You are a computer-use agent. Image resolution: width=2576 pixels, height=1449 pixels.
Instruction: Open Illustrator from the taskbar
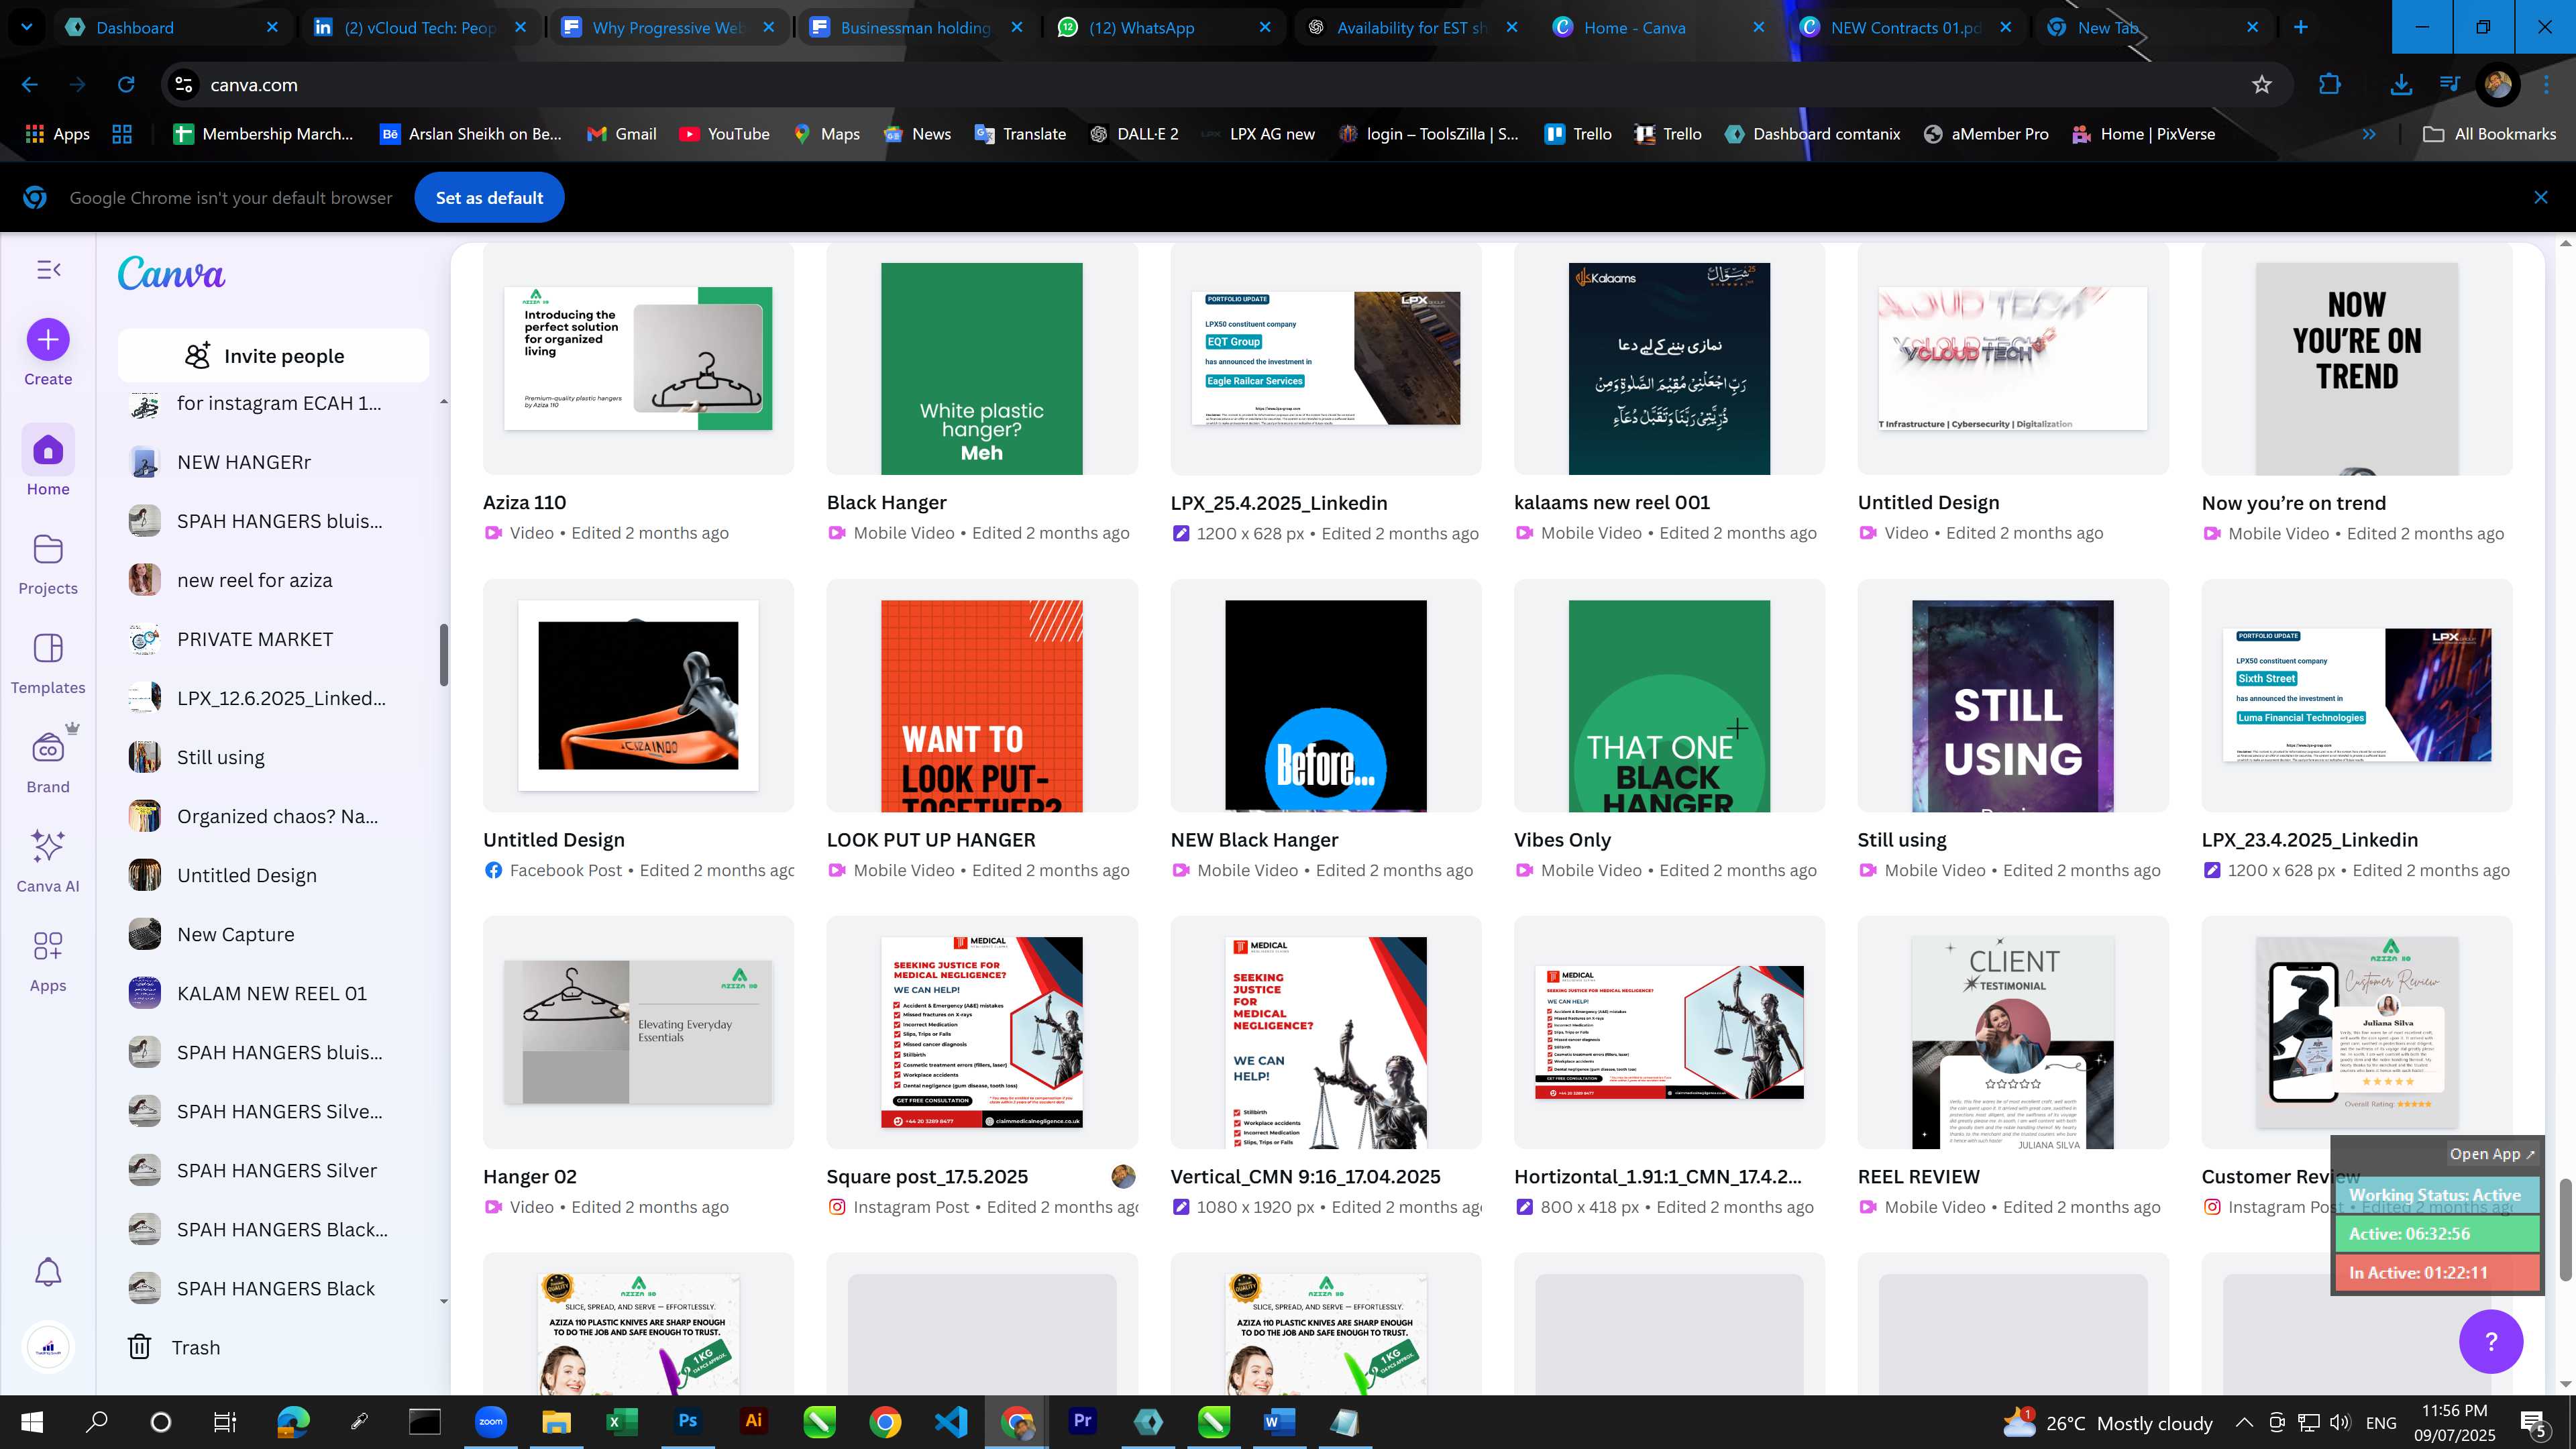[x=754, y=1421]
